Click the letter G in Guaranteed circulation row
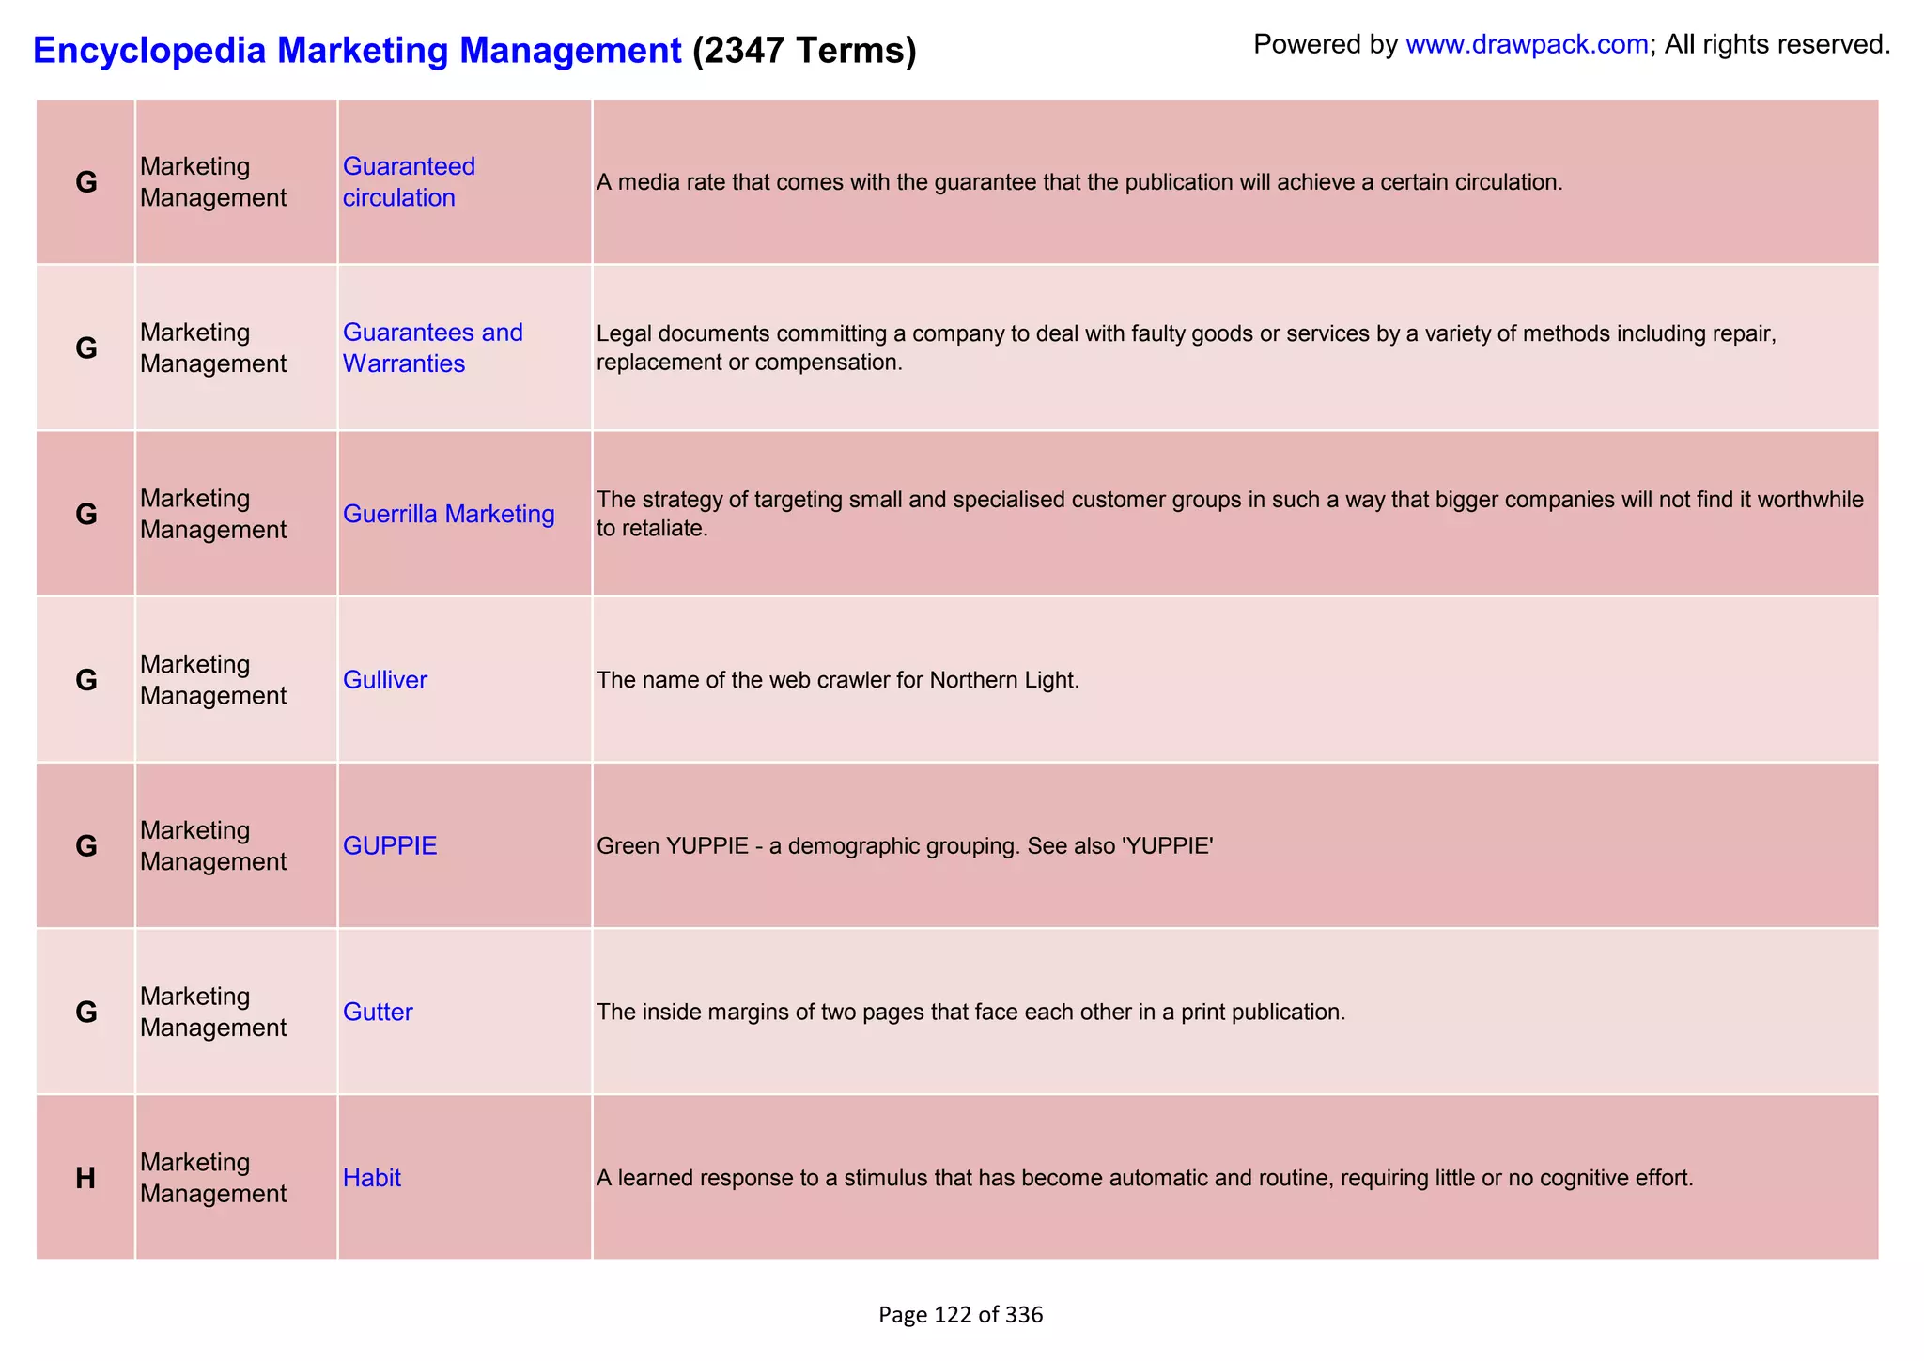 85,182
